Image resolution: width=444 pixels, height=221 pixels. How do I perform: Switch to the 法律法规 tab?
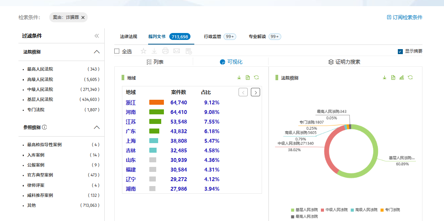point(128,37)
